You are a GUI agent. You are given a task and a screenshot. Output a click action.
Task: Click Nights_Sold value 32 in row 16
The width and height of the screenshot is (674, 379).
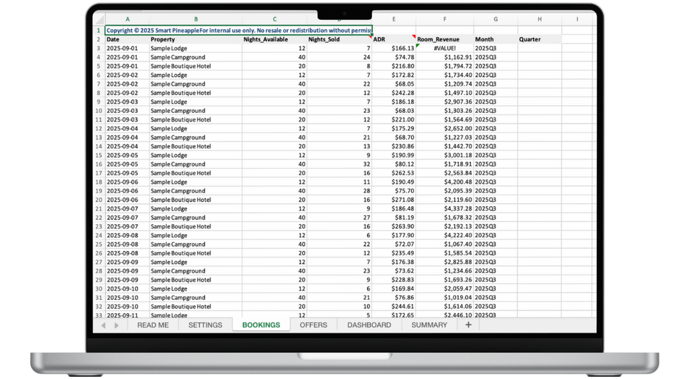coord(339,164)
